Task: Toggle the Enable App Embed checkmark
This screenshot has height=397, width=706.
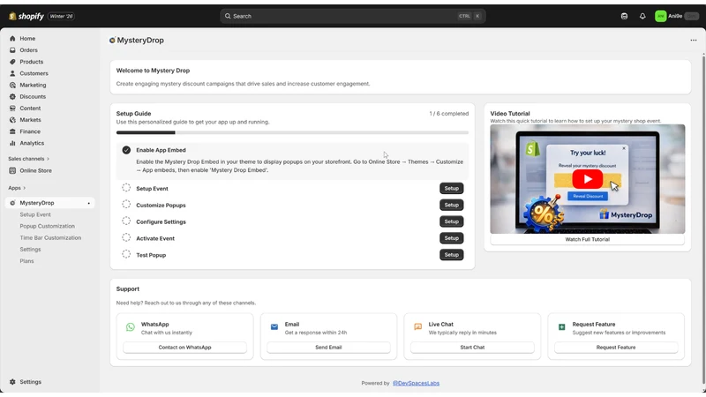Action: [126, 150]
